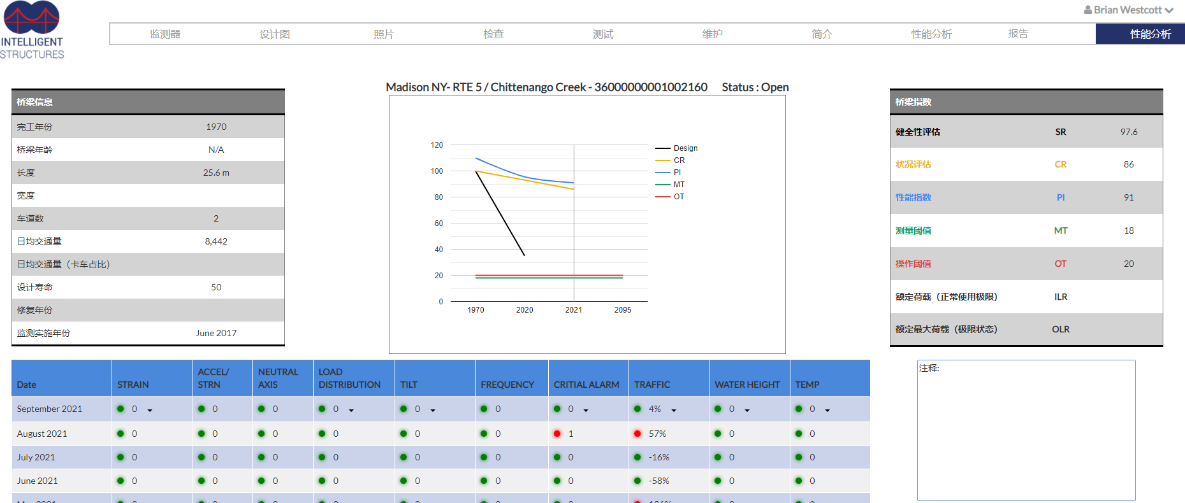1185x503 pixels.
Task: Click the red OT legend swatch in chart
Action: (x=662, y=197)
